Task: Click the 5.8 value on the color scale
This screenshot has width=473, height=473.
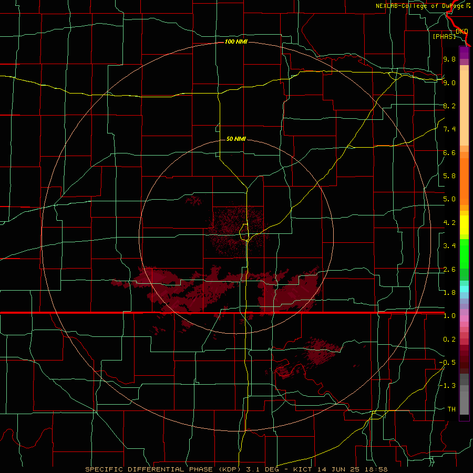Action: [x=449, y=176]
